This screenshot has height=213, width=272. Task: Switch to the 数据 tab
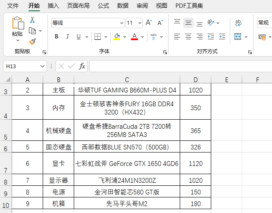click(123, 6)
